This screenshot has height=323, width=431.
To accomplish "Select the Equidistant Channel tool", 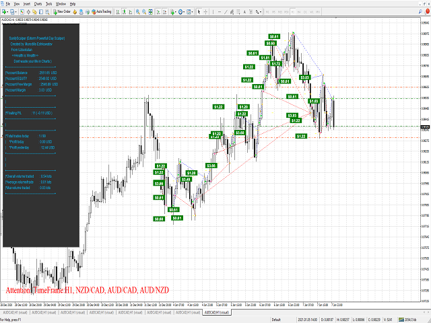I will (232, 12).
